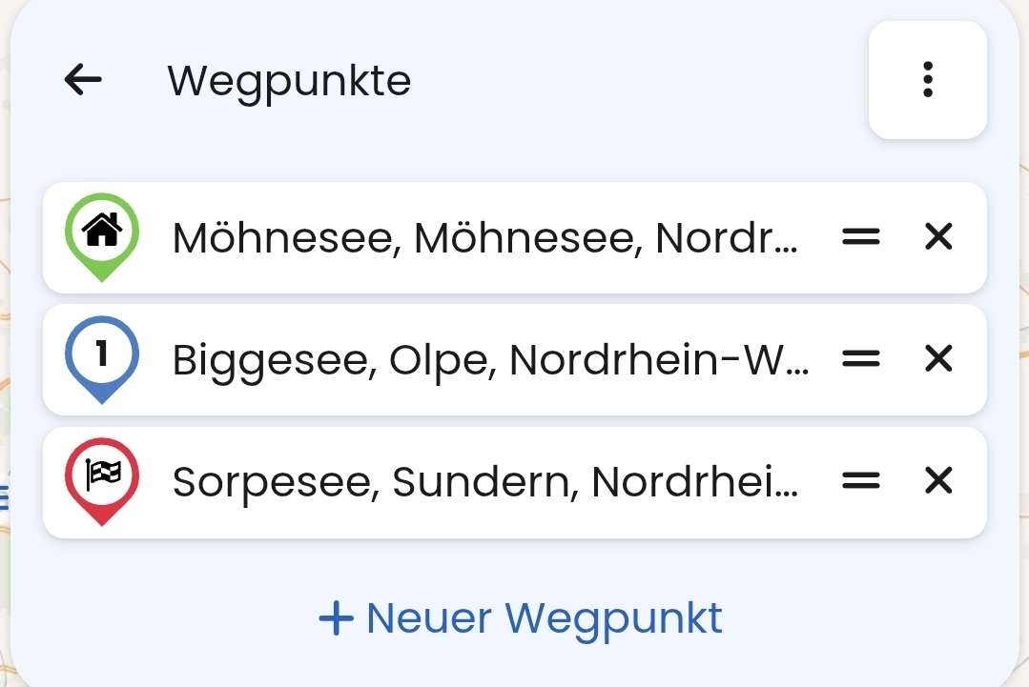Select the Sorpesee, Sundern waypoint address field

(x=484, y=483)
